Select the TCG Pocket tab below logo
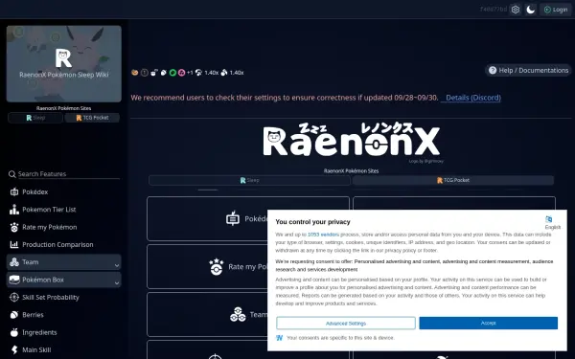Viewport: 575px width, 359px height. coord(453,180)
